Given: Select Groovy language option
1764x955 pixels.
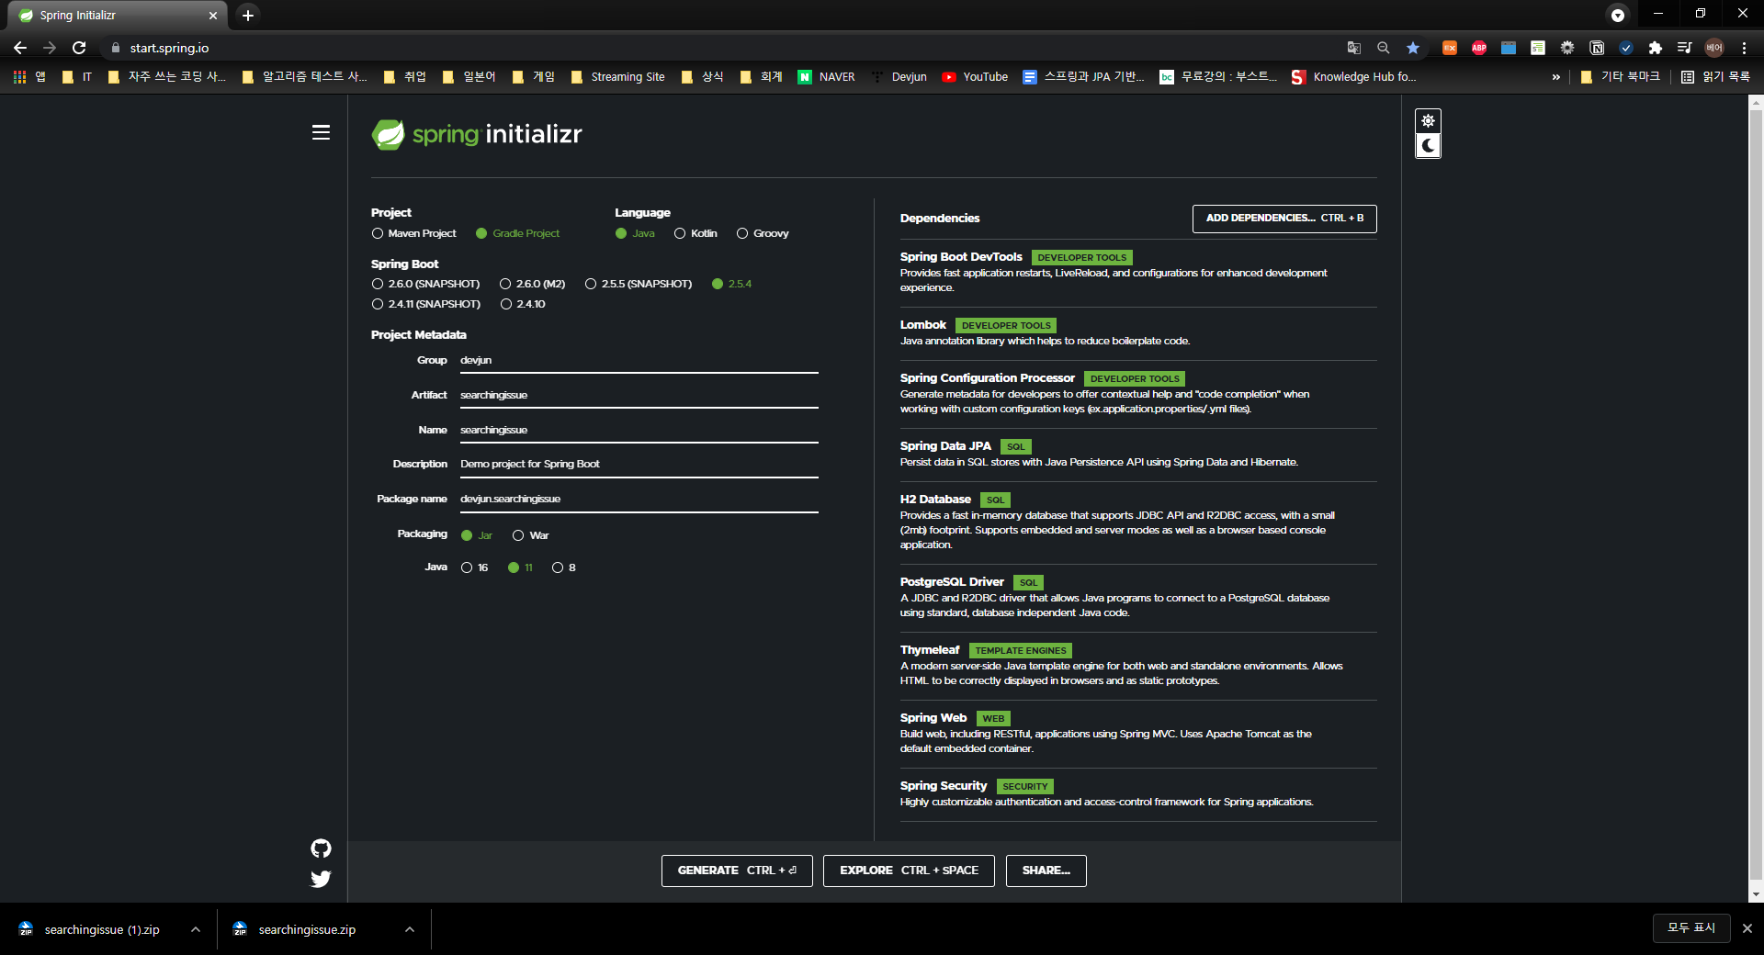Looking at the screenshot, I should pos(763,233).
